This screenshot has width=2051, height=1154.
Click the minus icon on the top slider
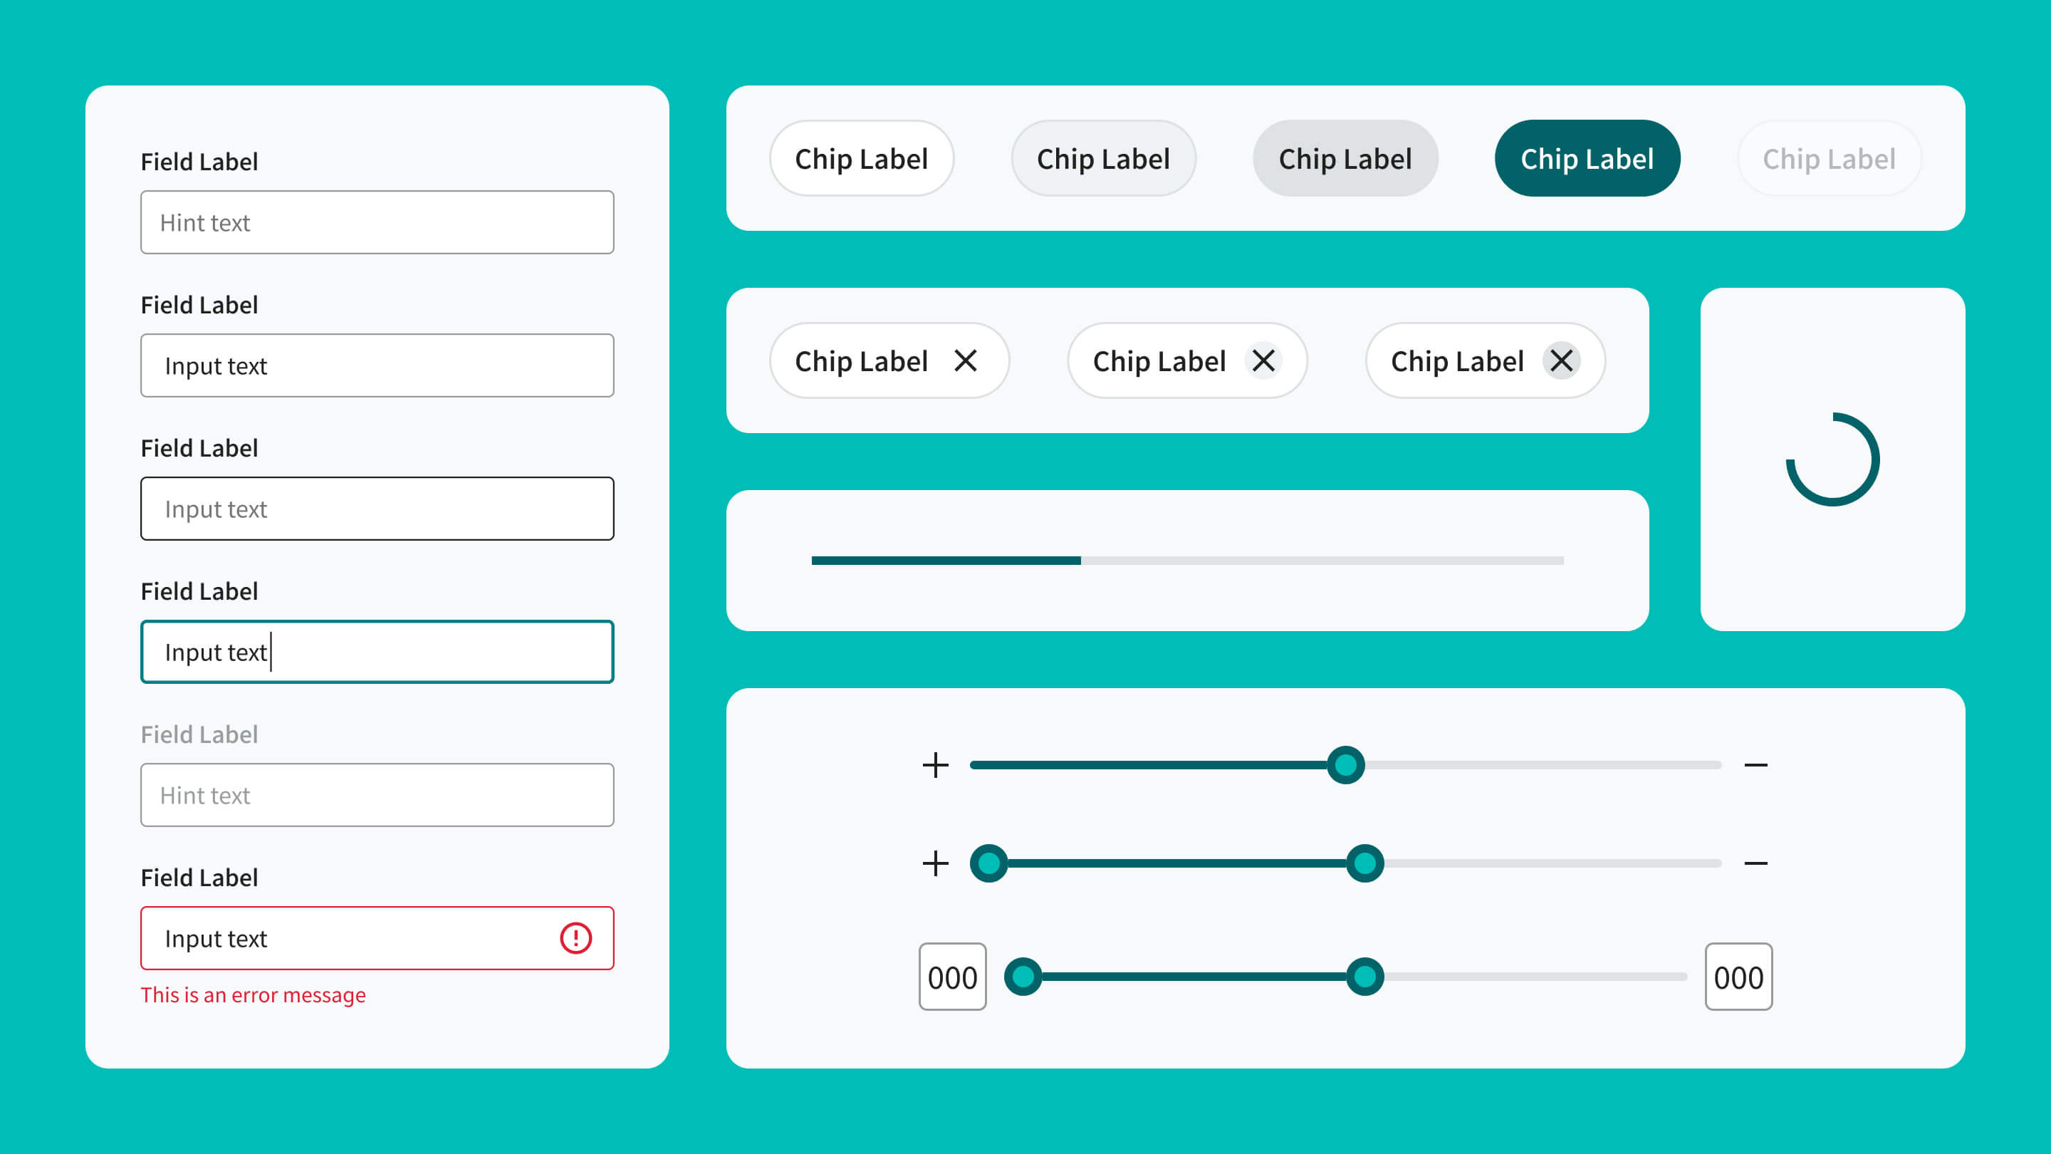[x=1757, y=764]
